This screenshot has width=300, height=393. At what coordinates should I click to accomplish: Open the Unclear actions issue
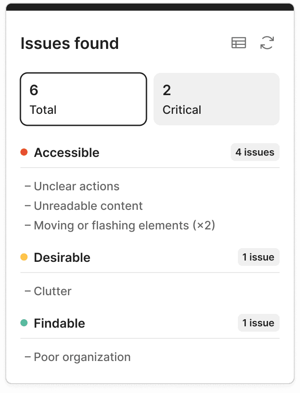pyautogui.click(x=76, y=186)
